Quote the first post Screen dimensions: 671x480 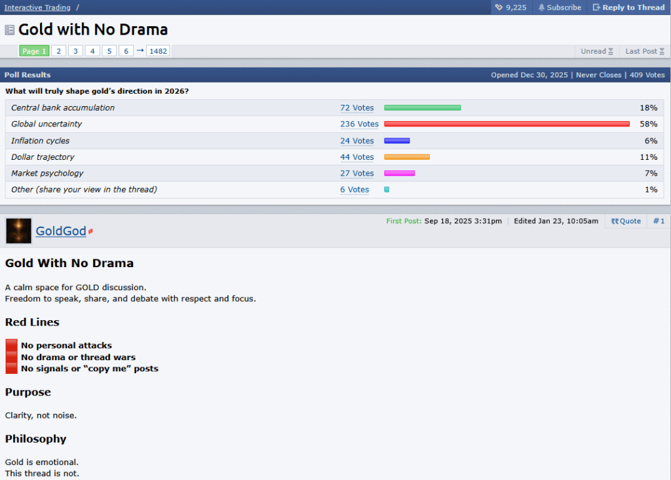click(626, 221)
